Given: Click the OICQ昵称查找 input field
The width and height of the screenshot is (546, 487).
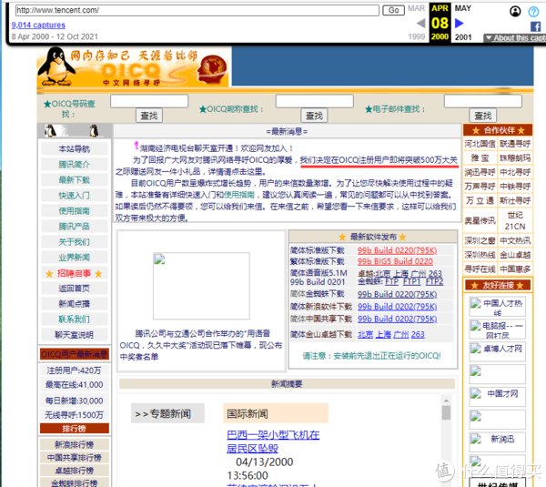Looking at the screenshot, I should coord(315,101).
